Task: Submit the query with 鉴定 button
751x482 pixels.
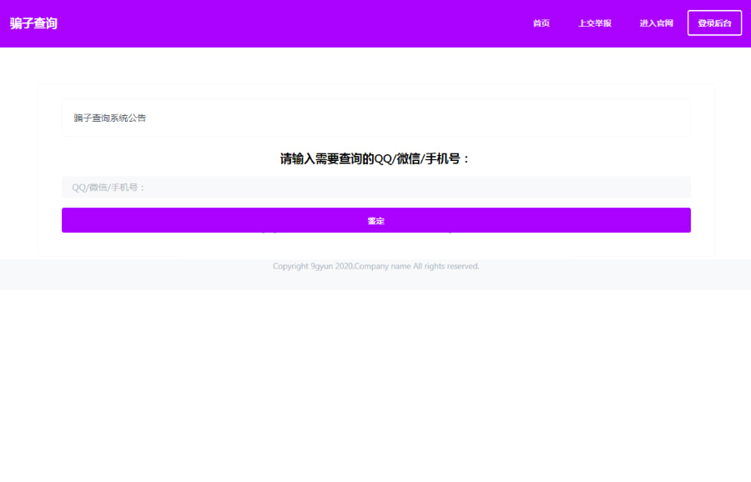Action: [375, 221]
